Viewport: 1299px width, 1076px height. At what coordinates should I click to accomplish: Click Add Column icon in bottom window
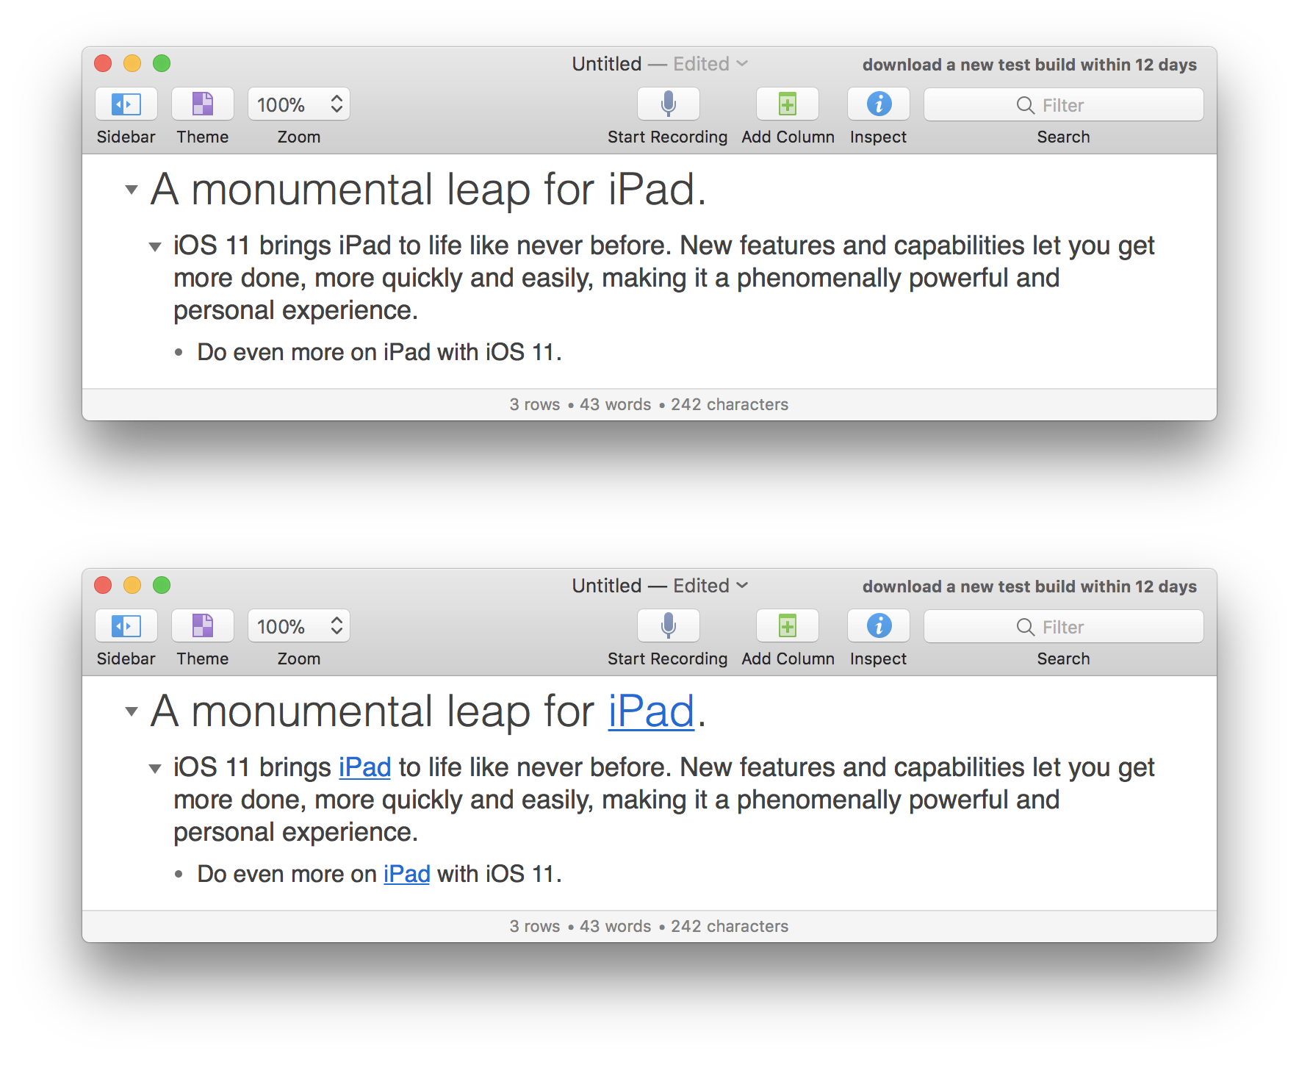click(x=788, y=626)
